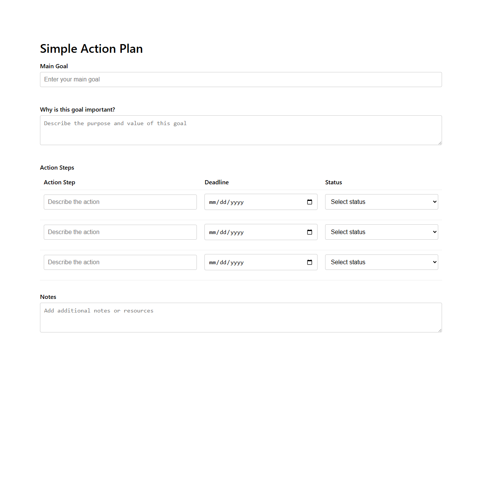Open the second Select status dropdown
The width and height of the screenshot is (482, 490).
click(x=381, y=232)
